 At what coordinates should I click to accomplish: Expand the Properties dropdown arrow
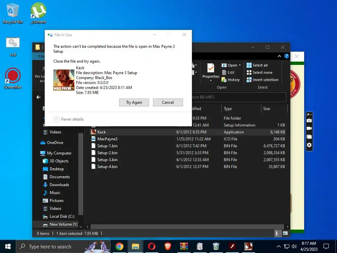(211, 81)
